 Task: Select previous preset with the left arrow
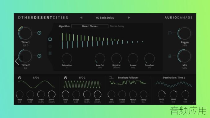click(x=81, y=18)
